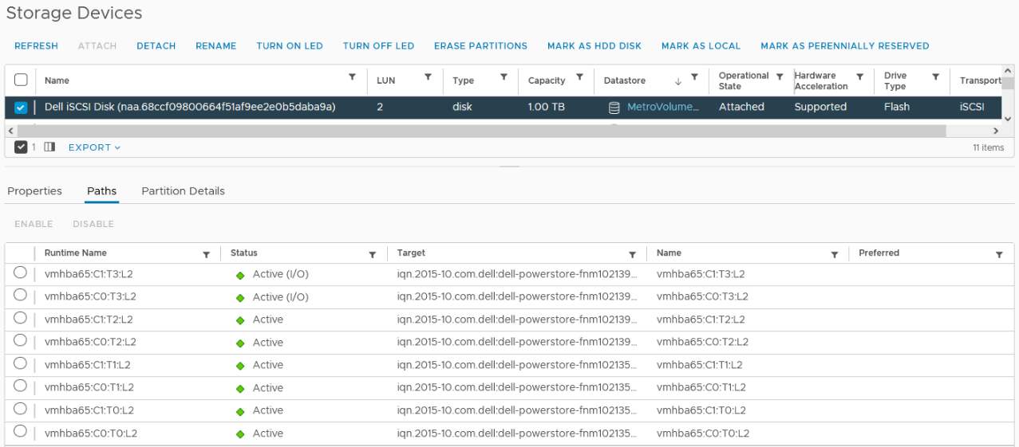Viewport: 1019px width, 447px height.
Task: Expand the Export dropdown
Action: tap(94, 147)
